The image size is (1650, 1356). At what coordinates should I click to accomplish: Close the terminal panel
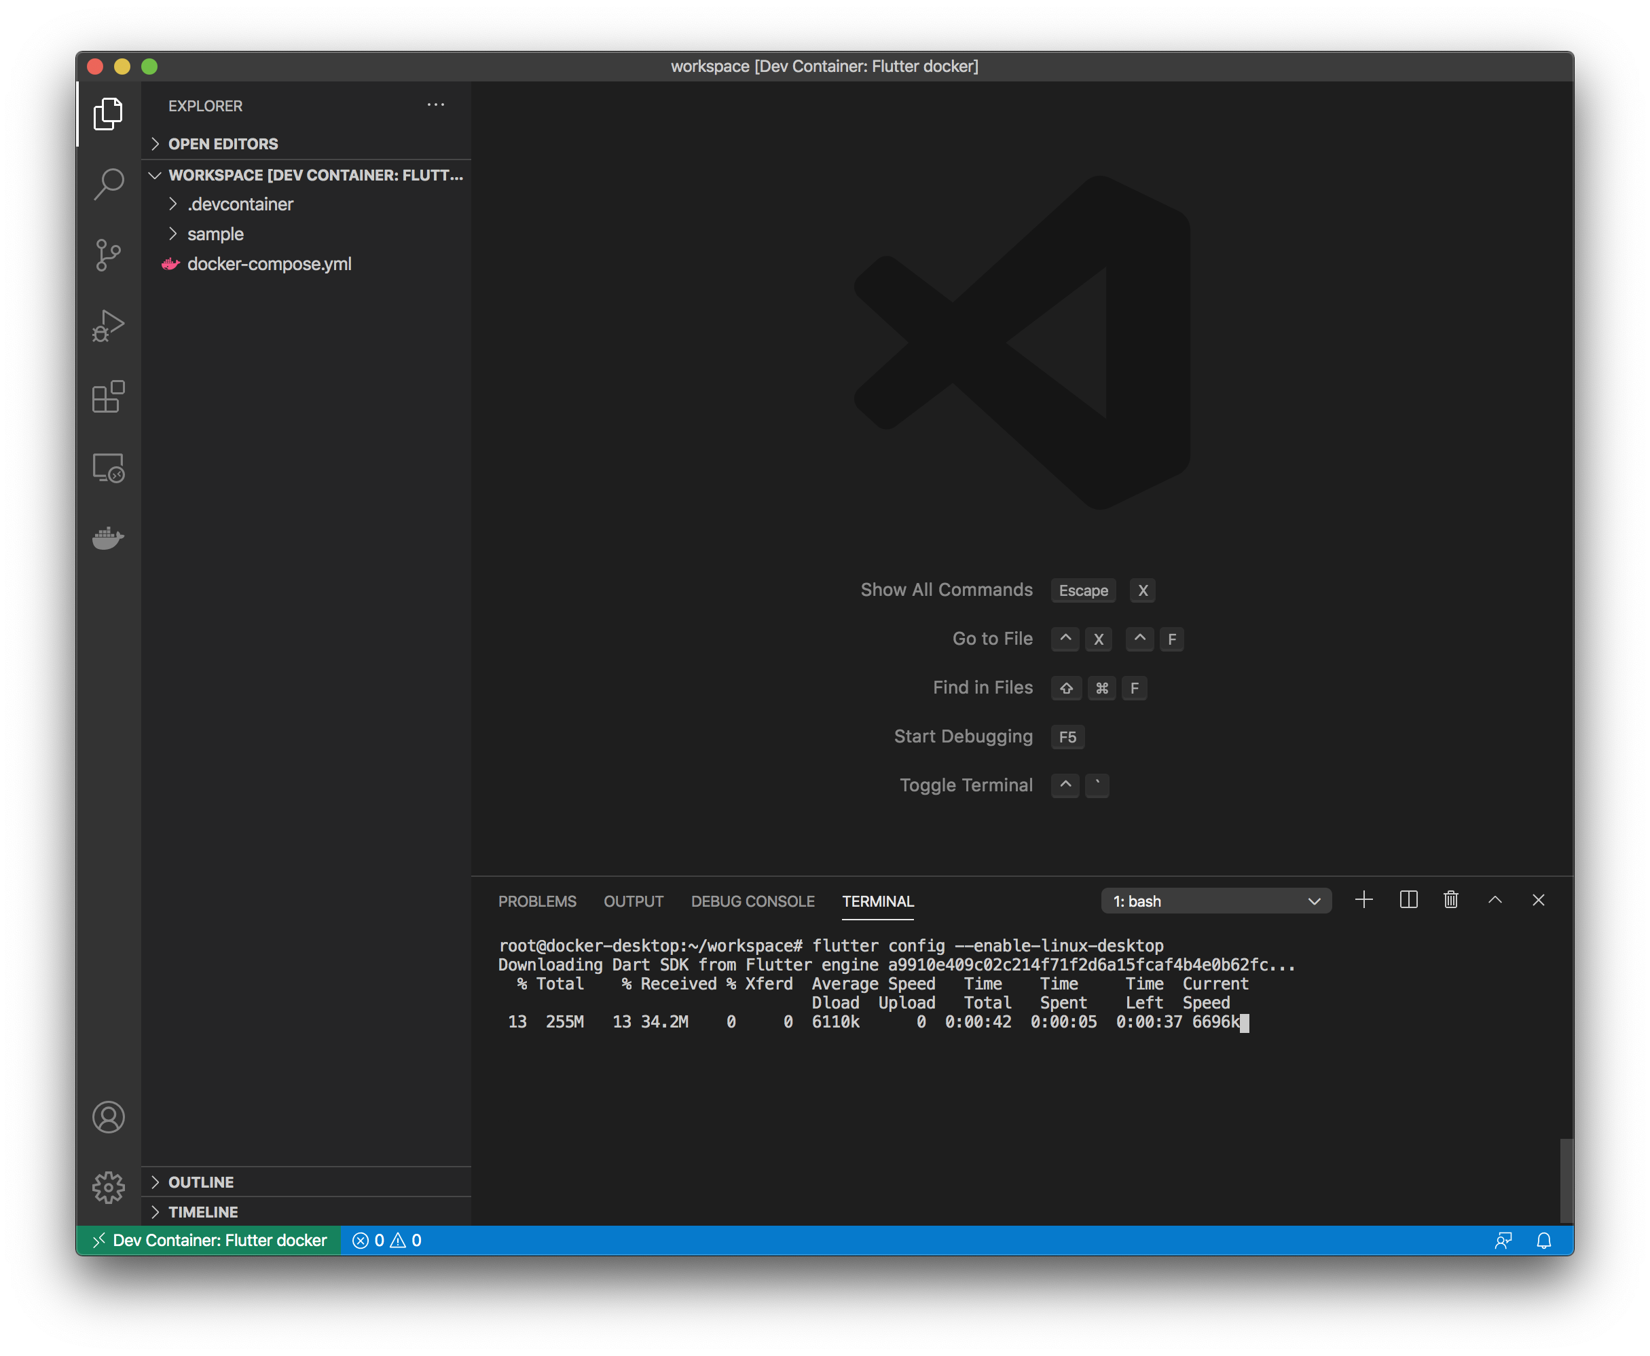point(1538,900)
